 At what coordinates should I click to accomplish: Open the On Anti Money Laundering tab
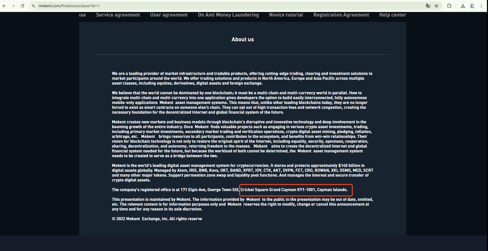[x=228, y=15]
